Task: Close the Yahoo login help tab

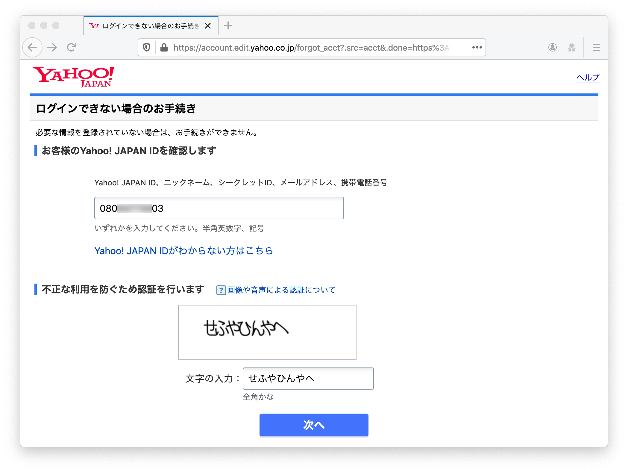Action: click(207, 26)
